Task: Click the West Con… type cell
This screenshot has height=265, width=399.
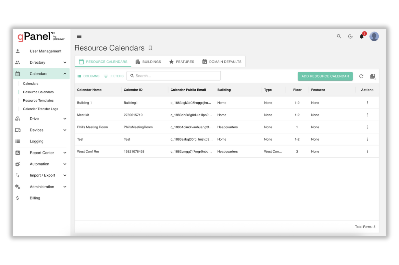Action: click(273, 151)
